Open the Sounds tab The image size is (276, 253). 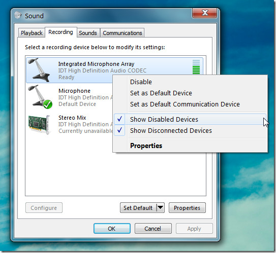(88, 33)
